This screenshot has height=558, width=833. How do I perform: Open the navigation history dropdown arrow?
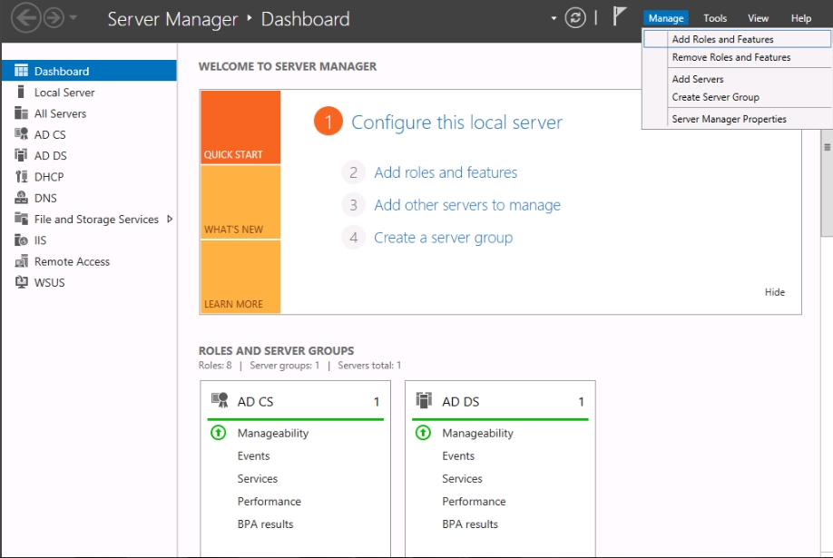[x=73, y=17]
